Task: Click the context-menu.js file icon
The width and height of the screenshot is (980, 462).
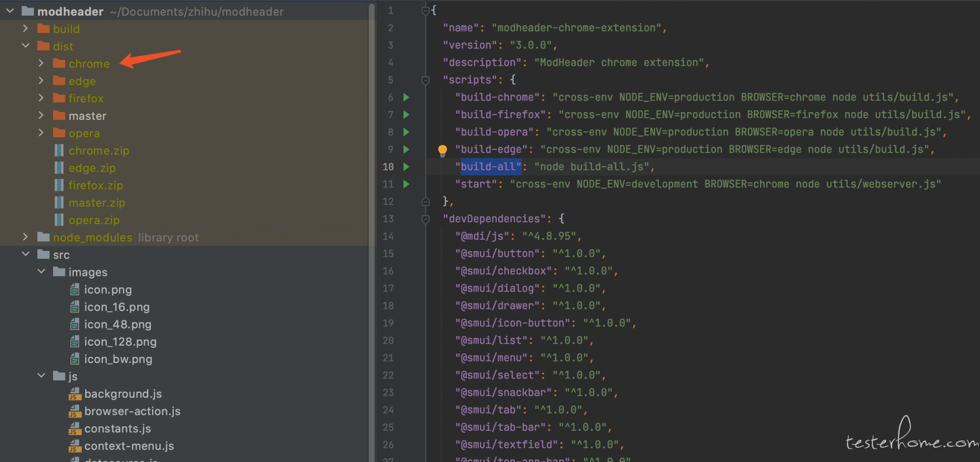Action: 75,446
